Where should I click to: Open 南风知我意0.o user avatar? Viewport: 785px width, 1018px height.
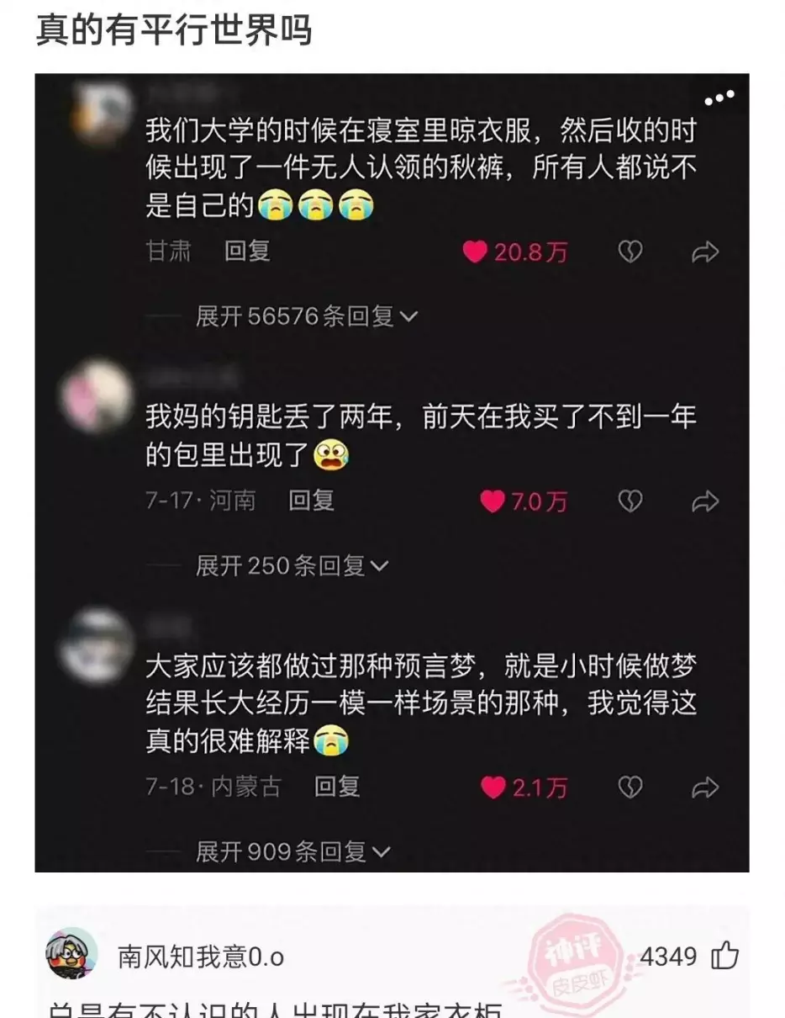click(71, 954)
